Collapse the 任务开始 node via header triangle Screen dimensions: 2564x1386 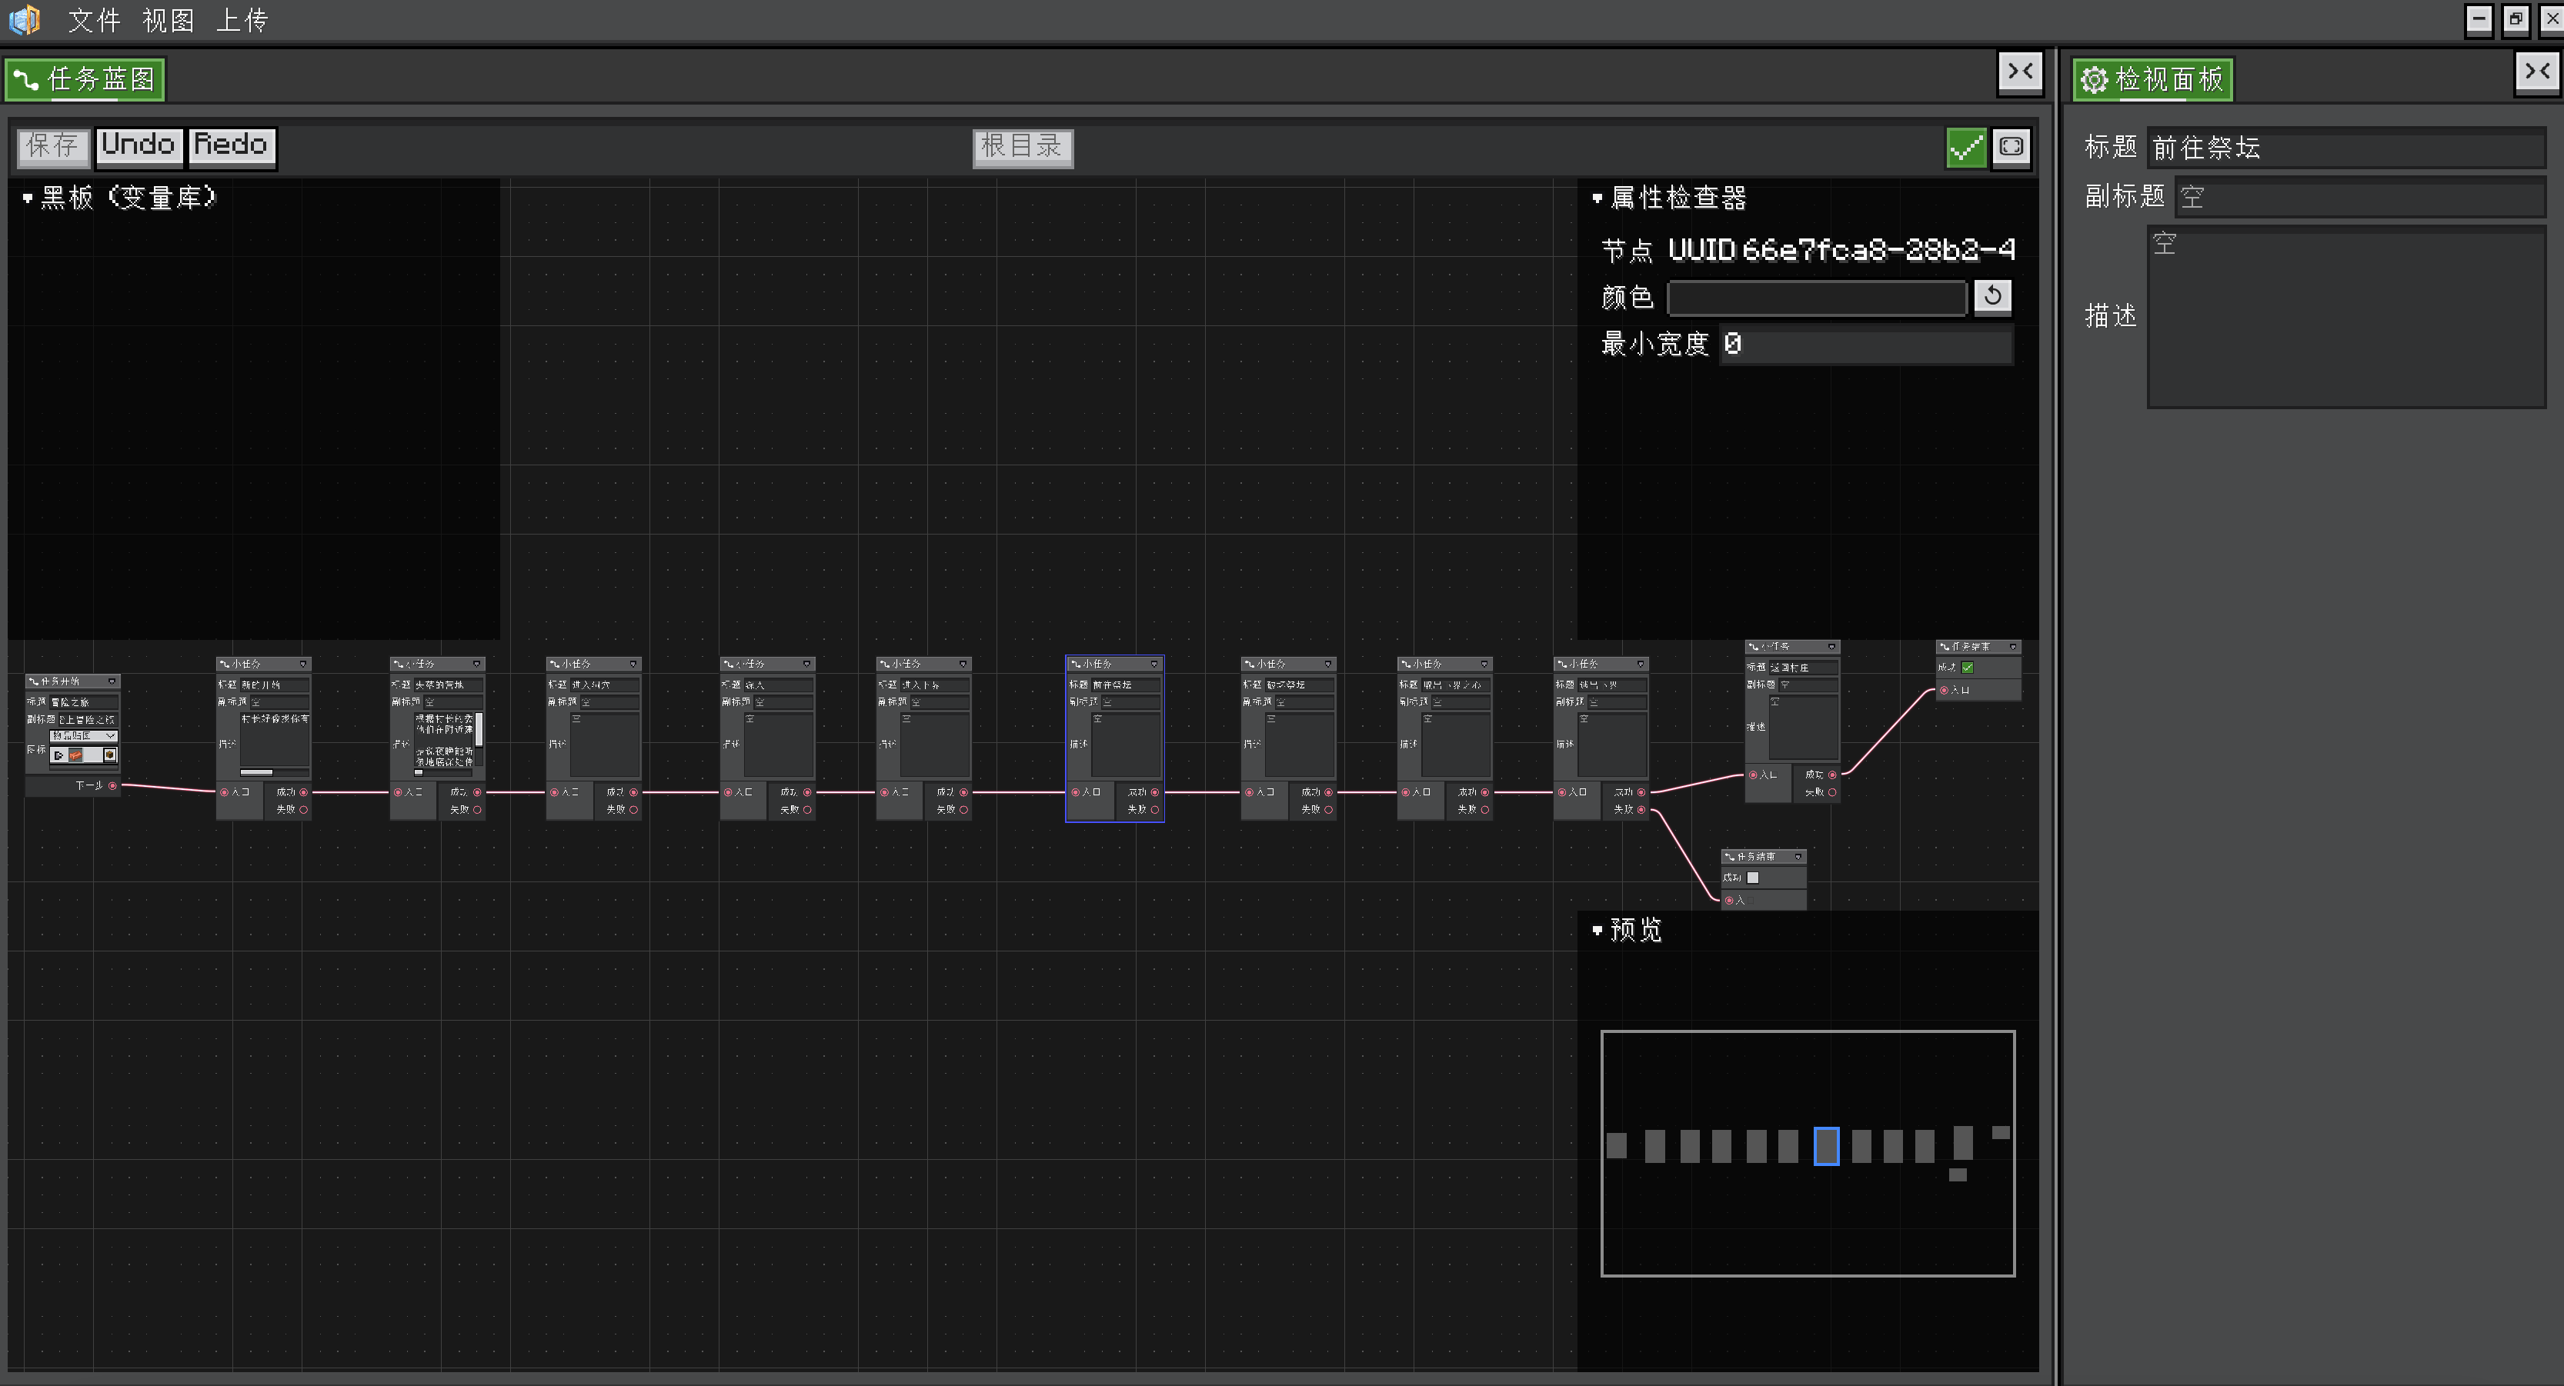click(x=112, y=681)
